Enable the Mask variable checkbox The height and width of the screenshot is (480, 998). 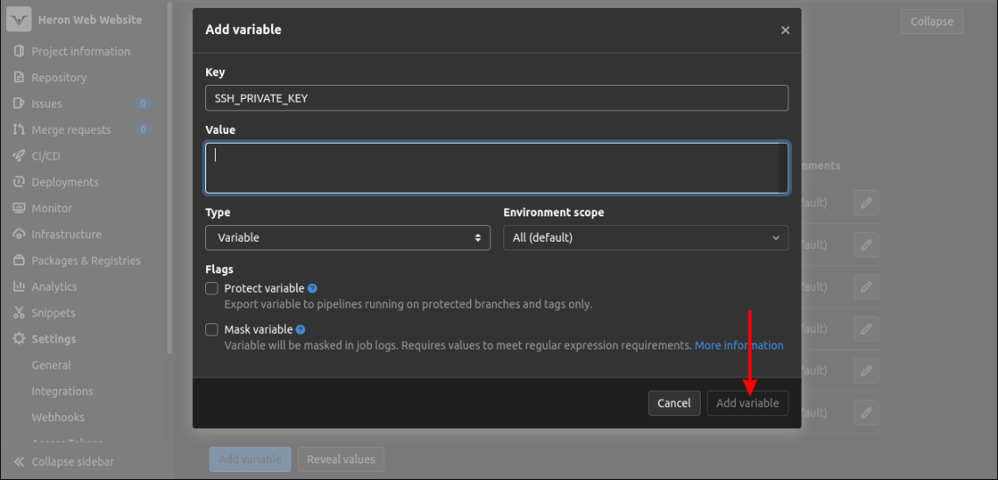point(212,330)
